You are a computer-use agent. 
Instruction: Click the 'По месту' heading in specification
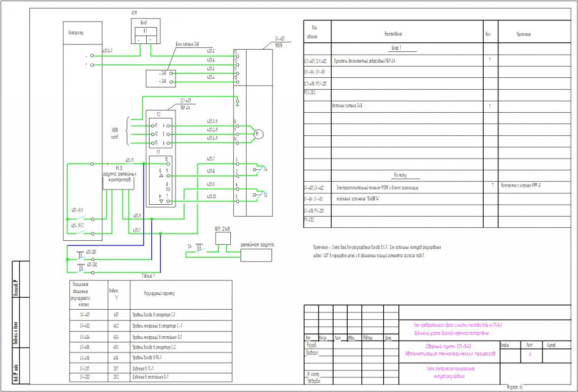click(x=399, y=176)
